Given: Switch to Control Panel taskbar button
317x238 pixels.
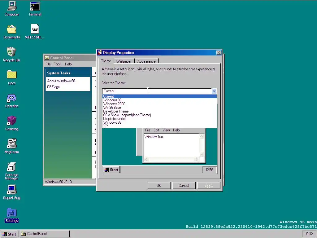Looking at the screenshot, I should pos(45,234).
